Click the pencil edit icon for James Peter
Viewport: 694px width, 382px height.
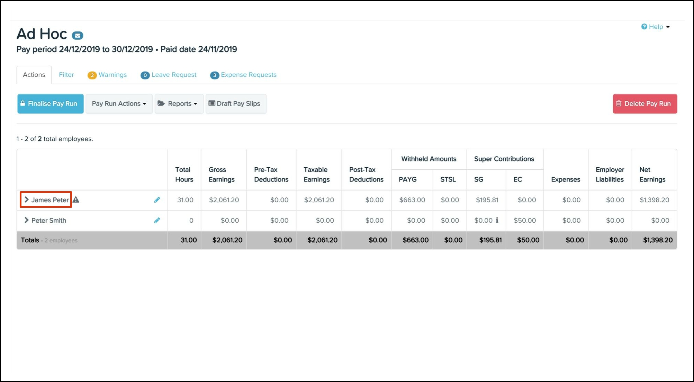click(157, 200)
